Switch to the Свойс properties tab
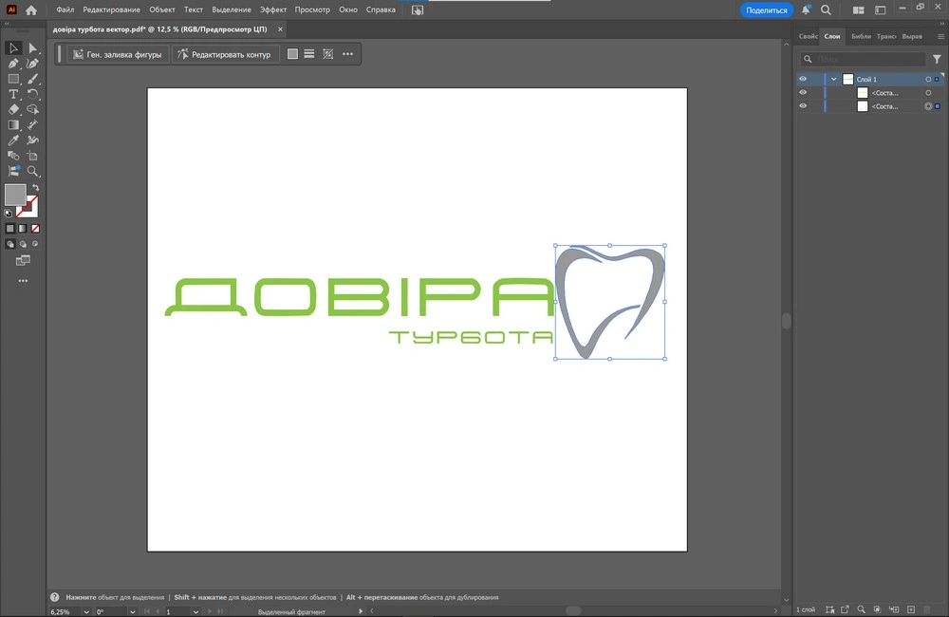The image size is (949, 617). click(x=808, y=36)
